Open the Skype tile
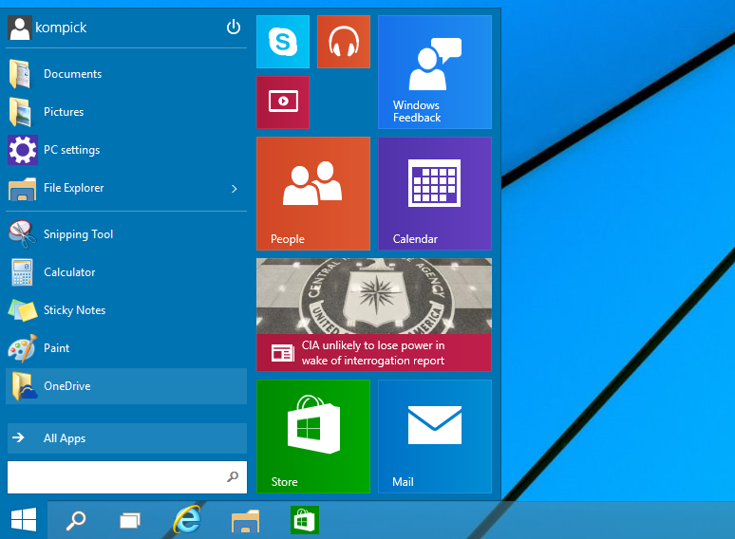The image size is (735, 539). point(283,42)
